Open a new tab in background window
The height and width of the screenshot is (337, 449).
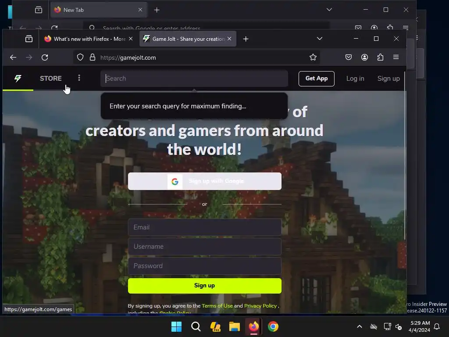tap(157, 10)
